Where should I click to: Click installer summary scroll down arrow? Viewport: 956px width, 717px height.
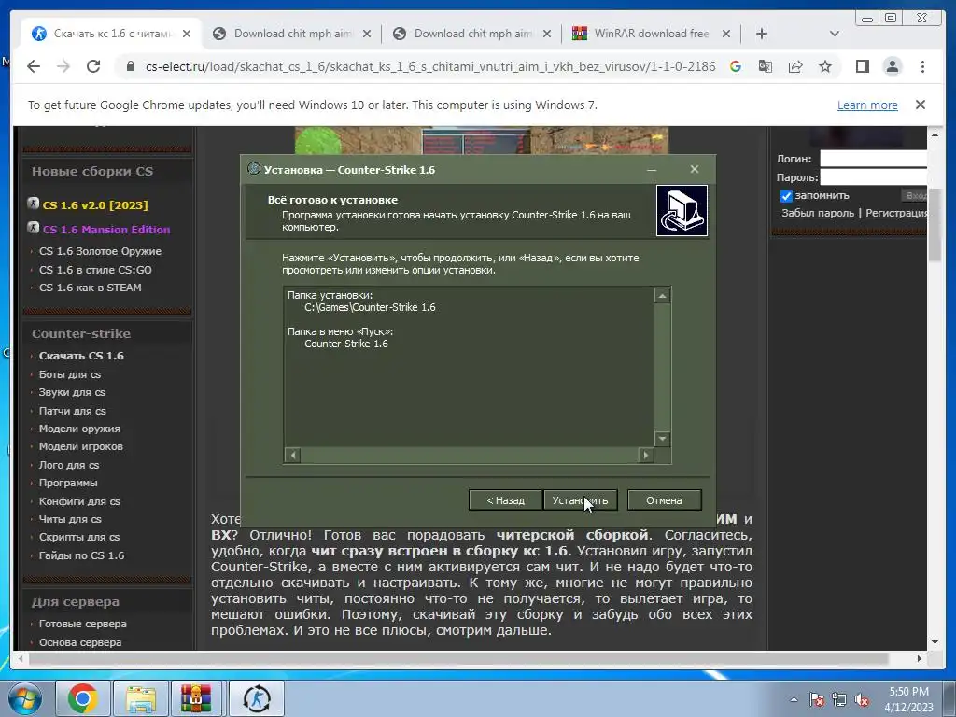[662, 439]
